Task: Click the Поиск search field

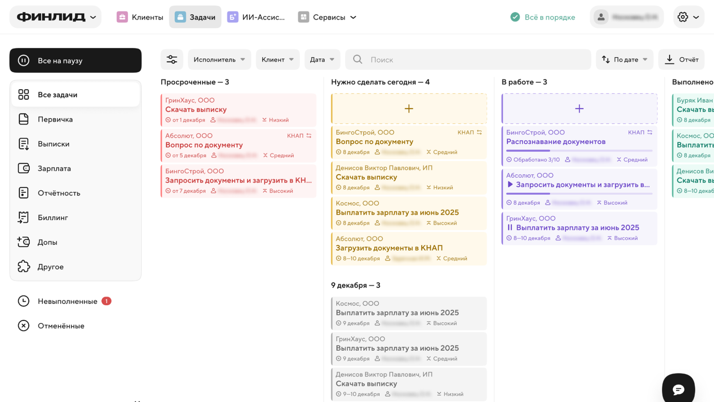Action: (469, 59)
